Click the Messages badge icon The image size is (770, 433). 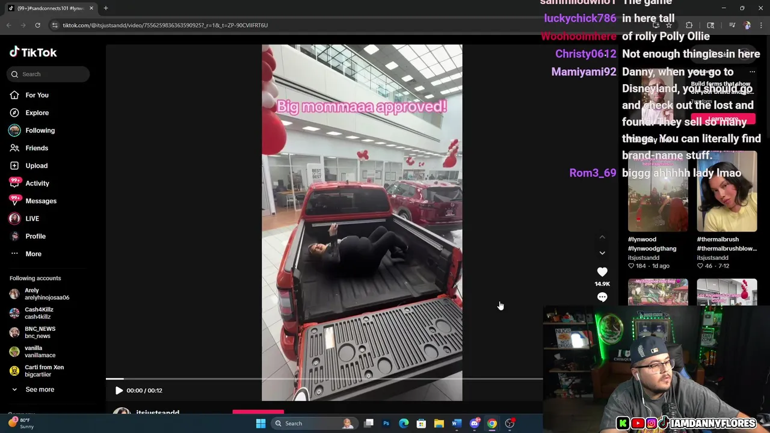point(14,200)
